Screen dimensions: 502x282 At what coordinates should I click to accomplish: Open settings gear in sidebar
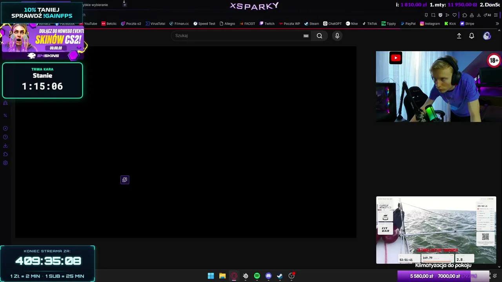point(5,163)
